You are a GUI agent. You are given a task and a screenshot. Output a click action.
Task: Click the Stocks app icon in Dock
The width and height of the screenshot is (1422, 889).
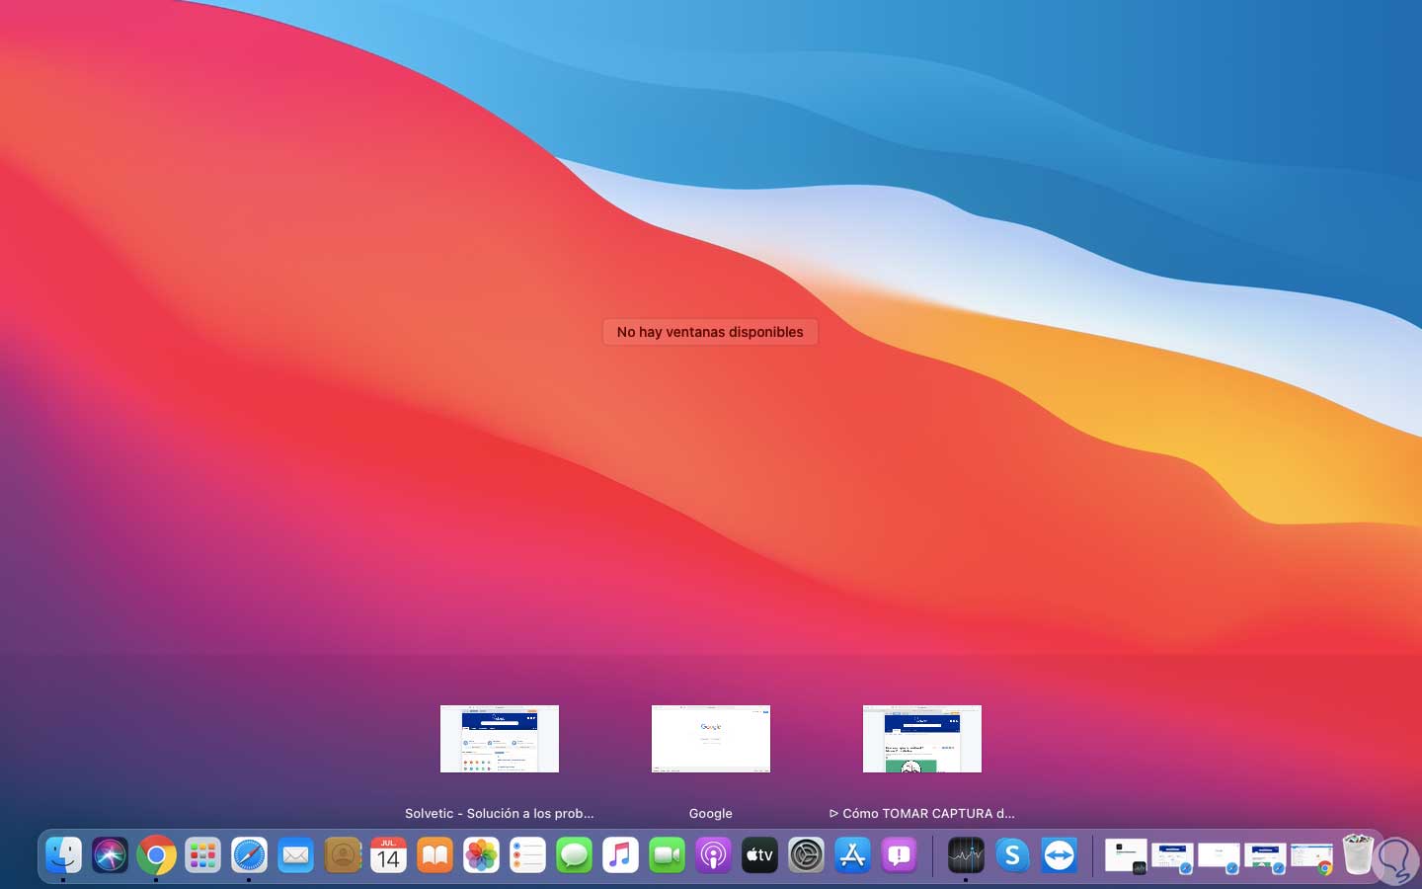point(966,855)
